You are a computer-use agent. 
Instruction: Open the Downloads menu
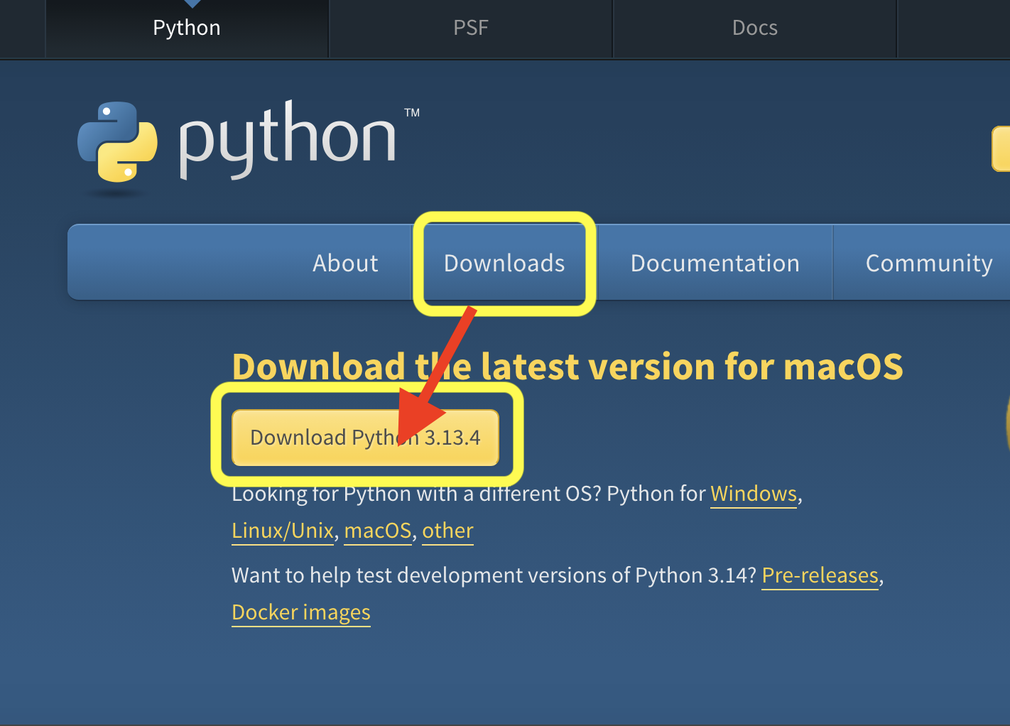pyautogui.click(x=504, y=263)
